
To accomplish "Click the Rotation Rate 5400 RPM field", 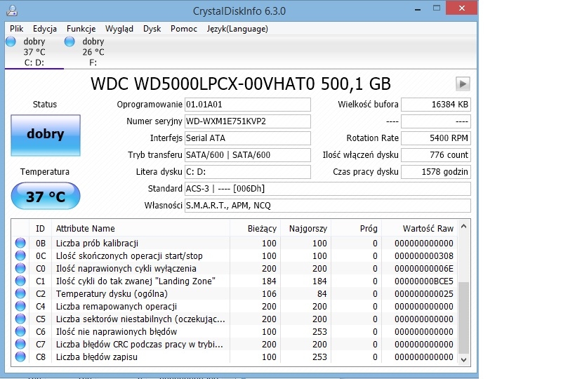I will pos(436,138).
